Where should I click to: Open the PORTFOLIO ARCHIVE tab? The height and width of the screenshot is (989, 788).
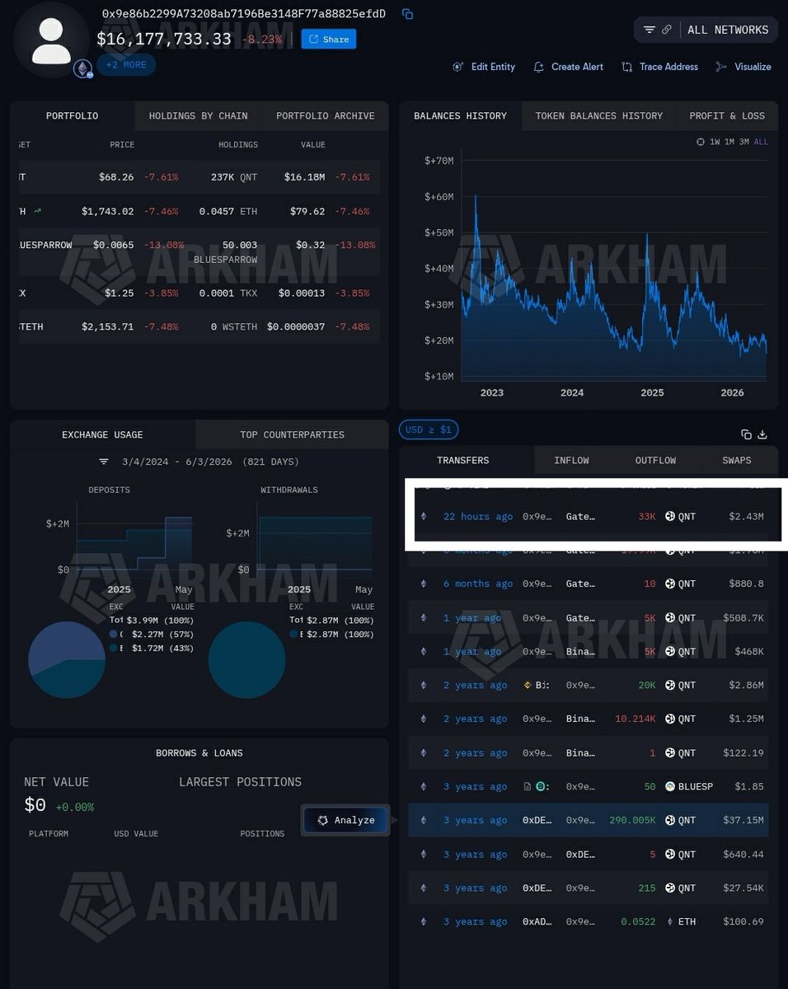[x=325, y=115]
